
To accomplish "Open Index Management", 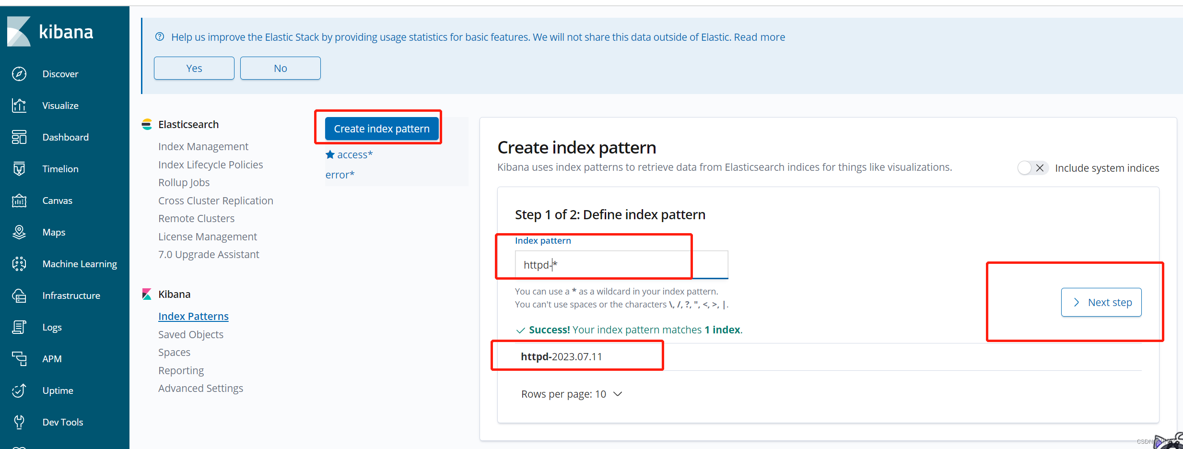I will click(203, 146).
